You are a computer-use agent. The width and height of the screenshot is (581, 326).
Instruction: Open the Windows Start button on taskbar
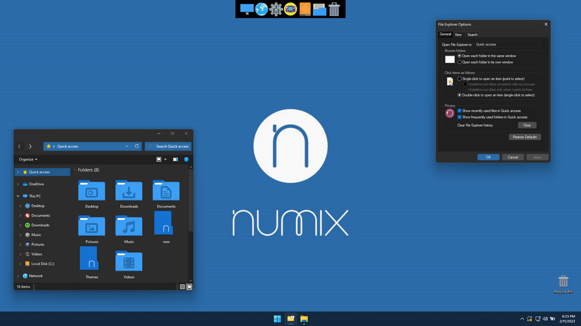click(x=277, y=318)
